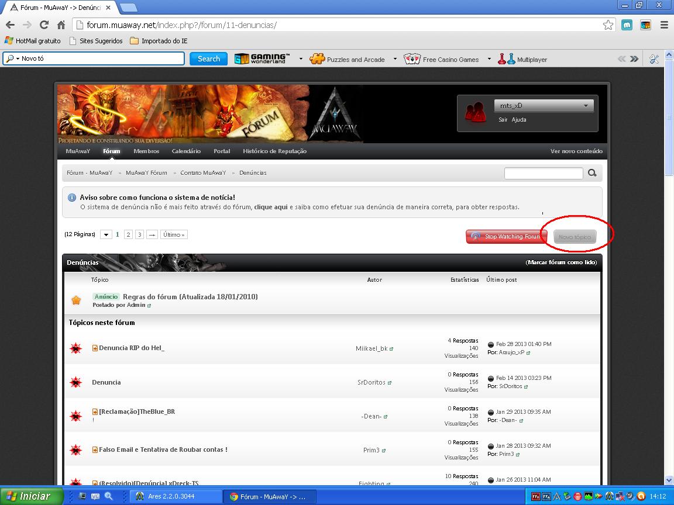Open the 'Denuncia RIP do Hel_' topic
Image resolution: width=674 pixels, height=505 pixels.
tap(132, 348)
